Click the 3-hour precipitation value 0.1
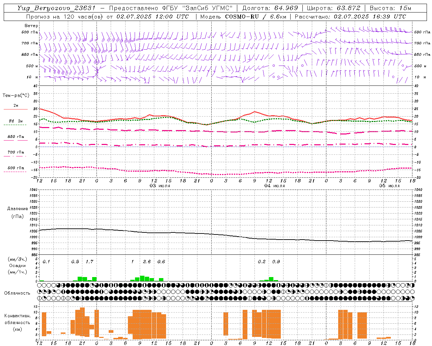Viewport: 432px width, 346px height. pos(46,262)
